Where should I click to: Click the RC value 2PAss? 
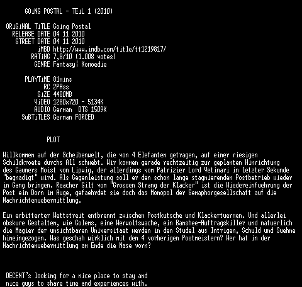[x=61, y=87]
